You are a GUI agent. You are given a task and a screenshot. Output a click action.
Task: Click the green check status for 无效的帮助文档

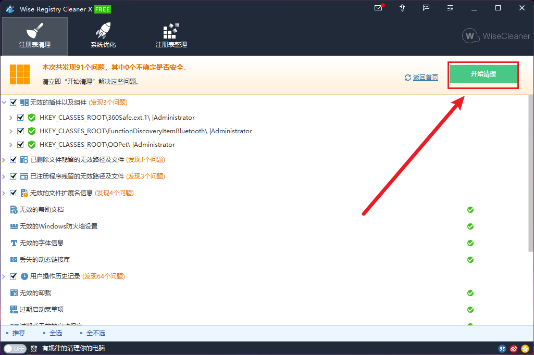point(470,210)
